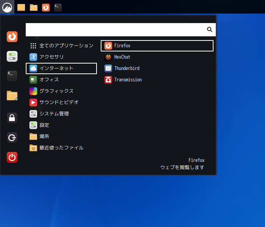Open terminal in the menu favorites sidebar
This screenshot has width=265, height=227.
tap(12, 76)
